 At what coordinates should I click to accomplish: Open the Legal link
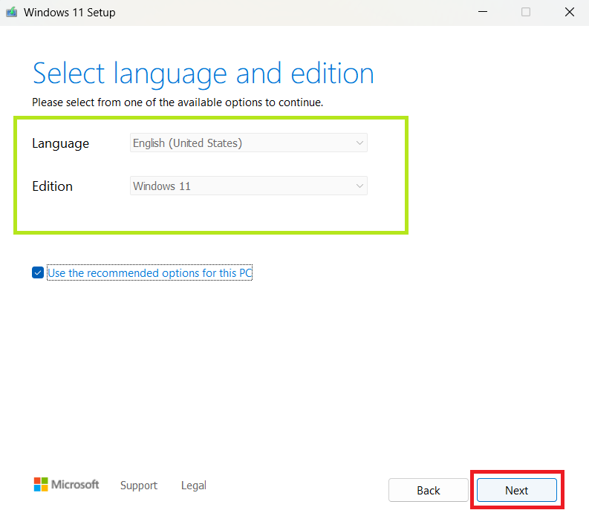click(193, 486)
